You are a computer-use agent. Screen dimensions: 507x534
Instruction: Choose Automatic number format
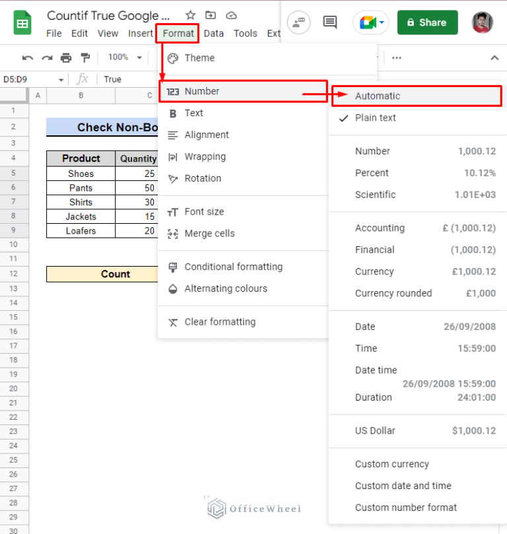378,96
